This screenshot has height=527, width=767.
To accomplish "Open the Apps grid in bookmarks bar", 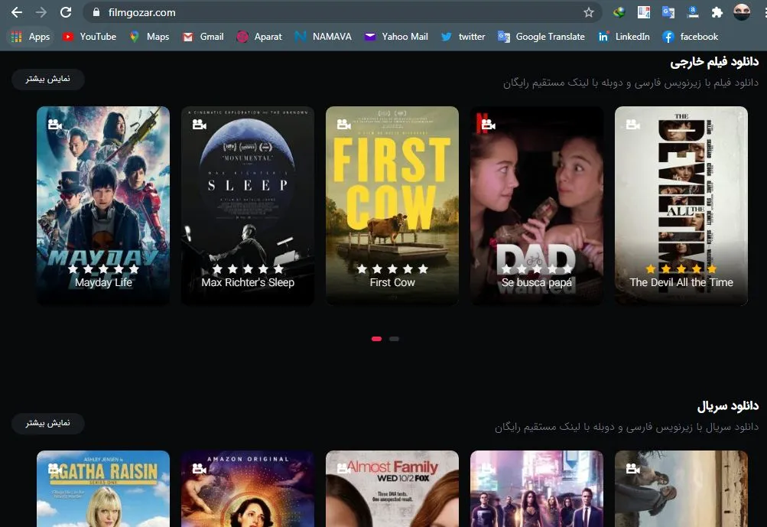I will (x=31, y=37).
